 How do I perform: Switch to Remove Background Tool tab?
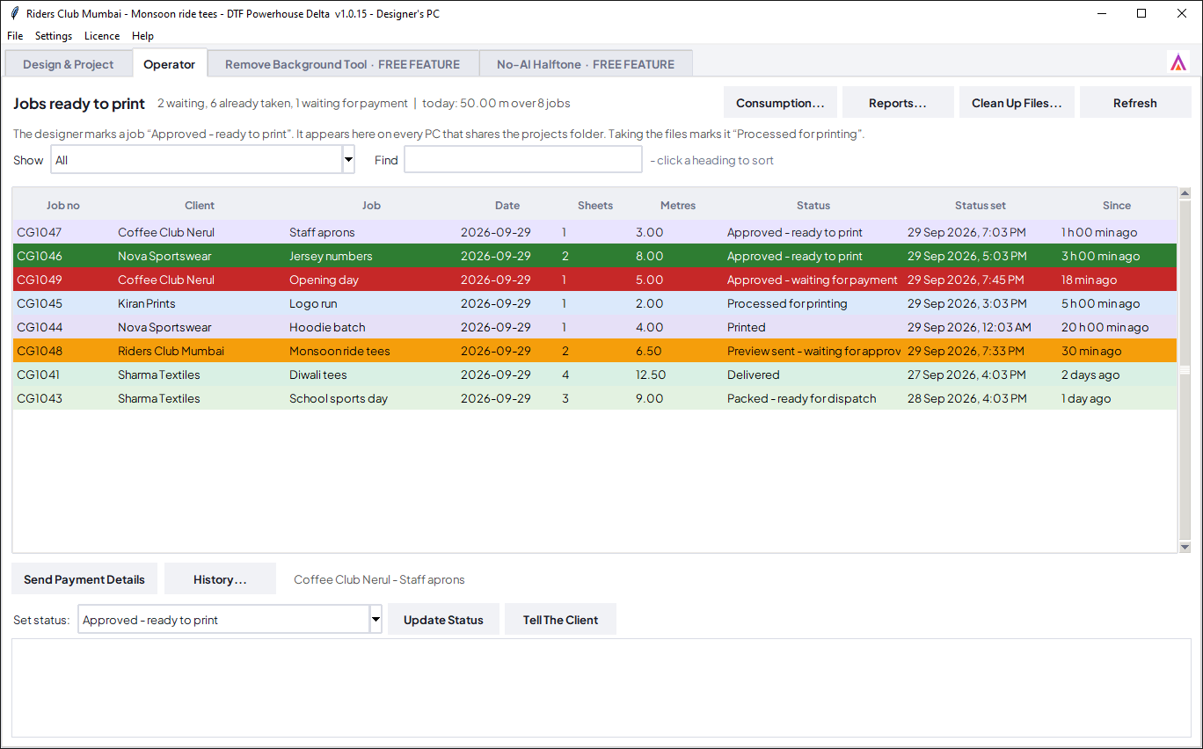pyautogui.click(x=343, y=64)
